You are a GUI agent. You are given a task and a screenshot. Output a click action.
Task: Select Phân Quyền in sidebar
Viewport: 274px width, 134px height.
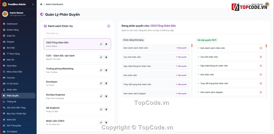[x=18, y=96]
